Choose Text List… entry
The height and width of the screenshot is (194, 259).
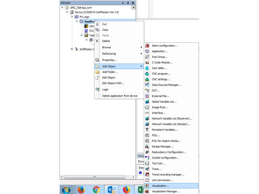coord(172,163)
